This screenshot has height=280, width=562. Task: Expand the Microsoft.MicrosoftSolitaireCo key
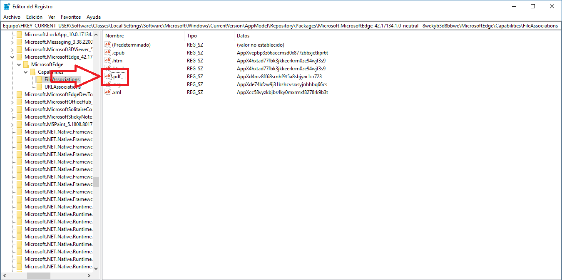click(x=12, y=109)
